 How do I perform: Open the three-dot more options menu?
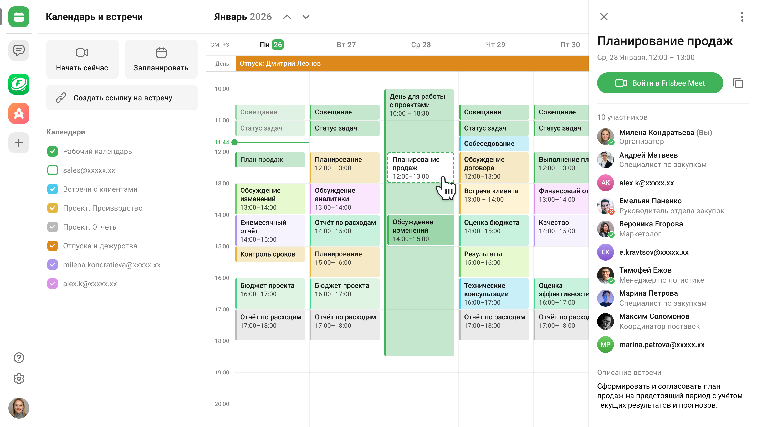click(x=742, y=17)
